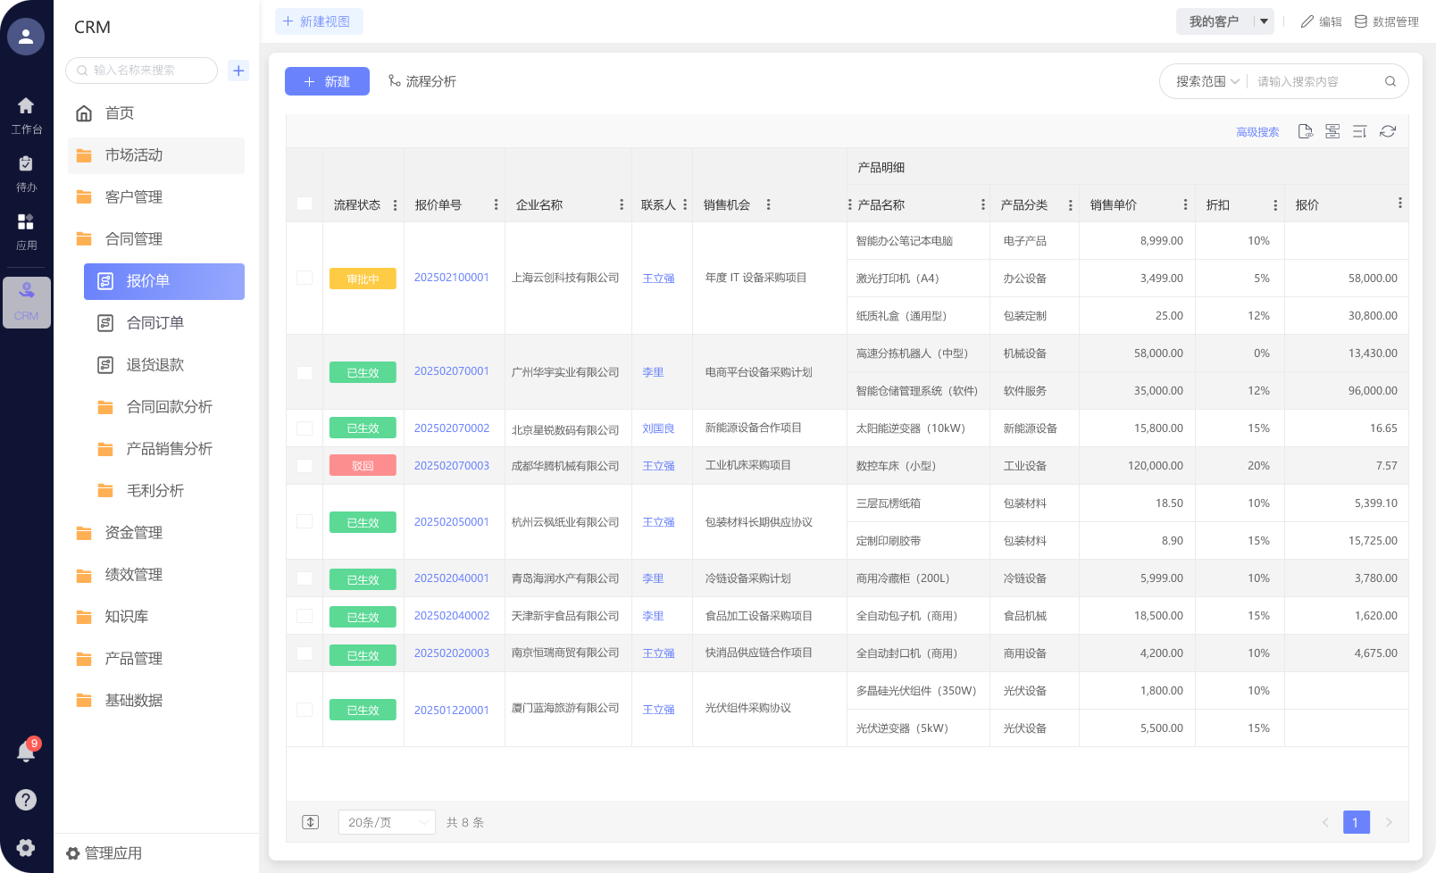This screenshot has width=1436, height=873.
Task: Click the blue 新建 button
Action: (x=327, y=81)
